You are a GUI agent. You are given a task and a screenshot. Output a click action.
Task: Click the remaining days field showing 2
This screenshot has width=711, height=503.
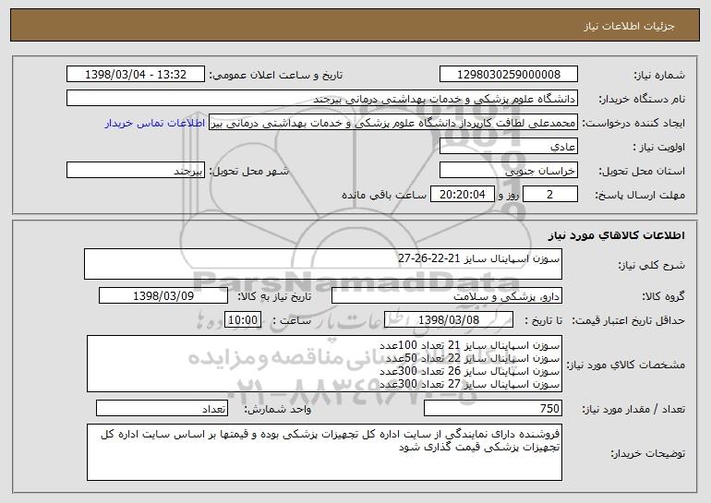click(550, 195)
